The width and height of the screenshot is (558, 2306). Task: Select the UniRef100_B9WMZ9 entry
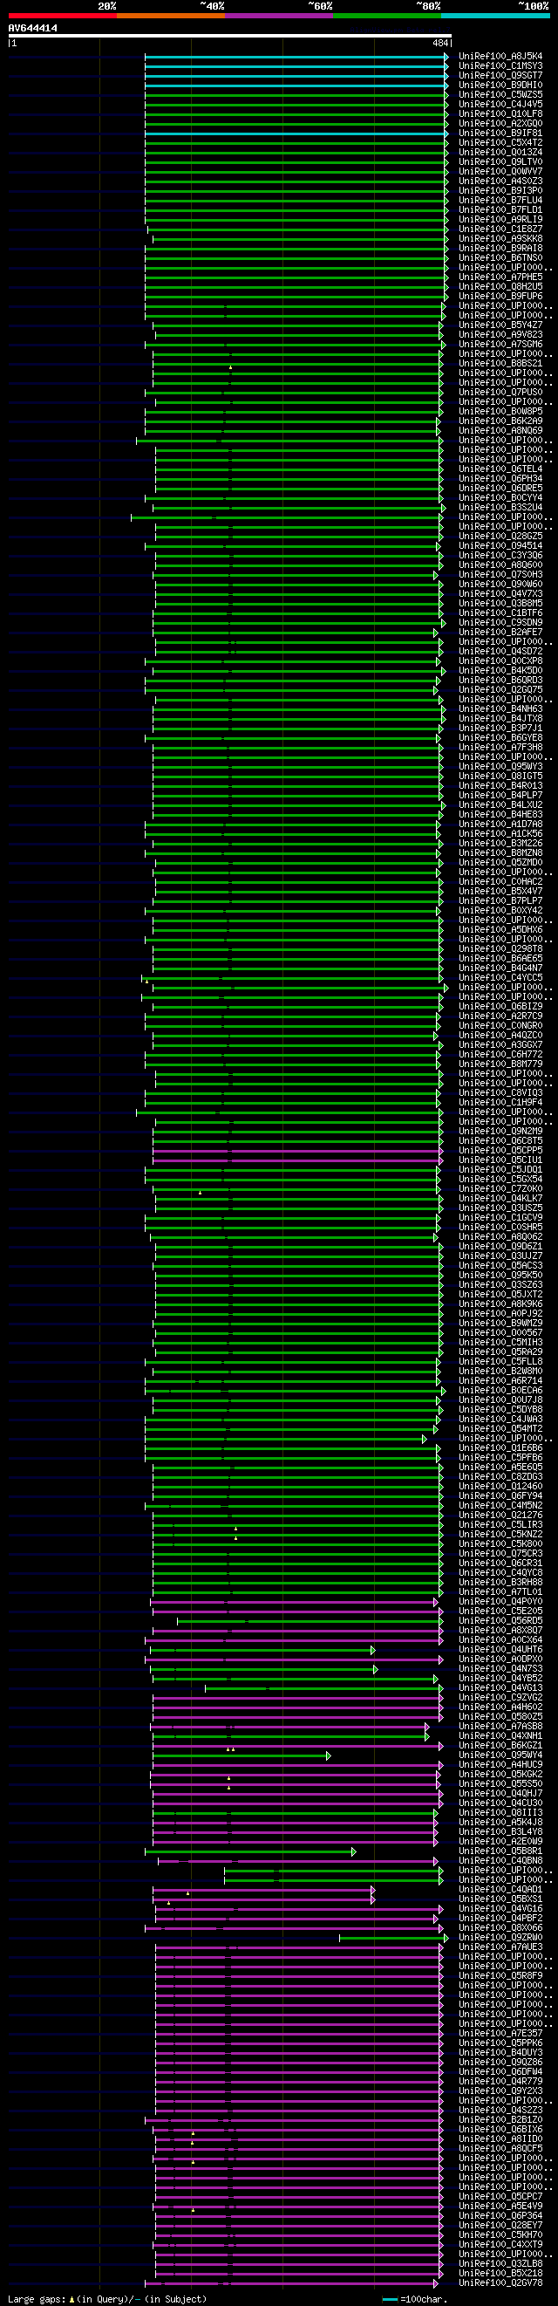[500, 1323]
